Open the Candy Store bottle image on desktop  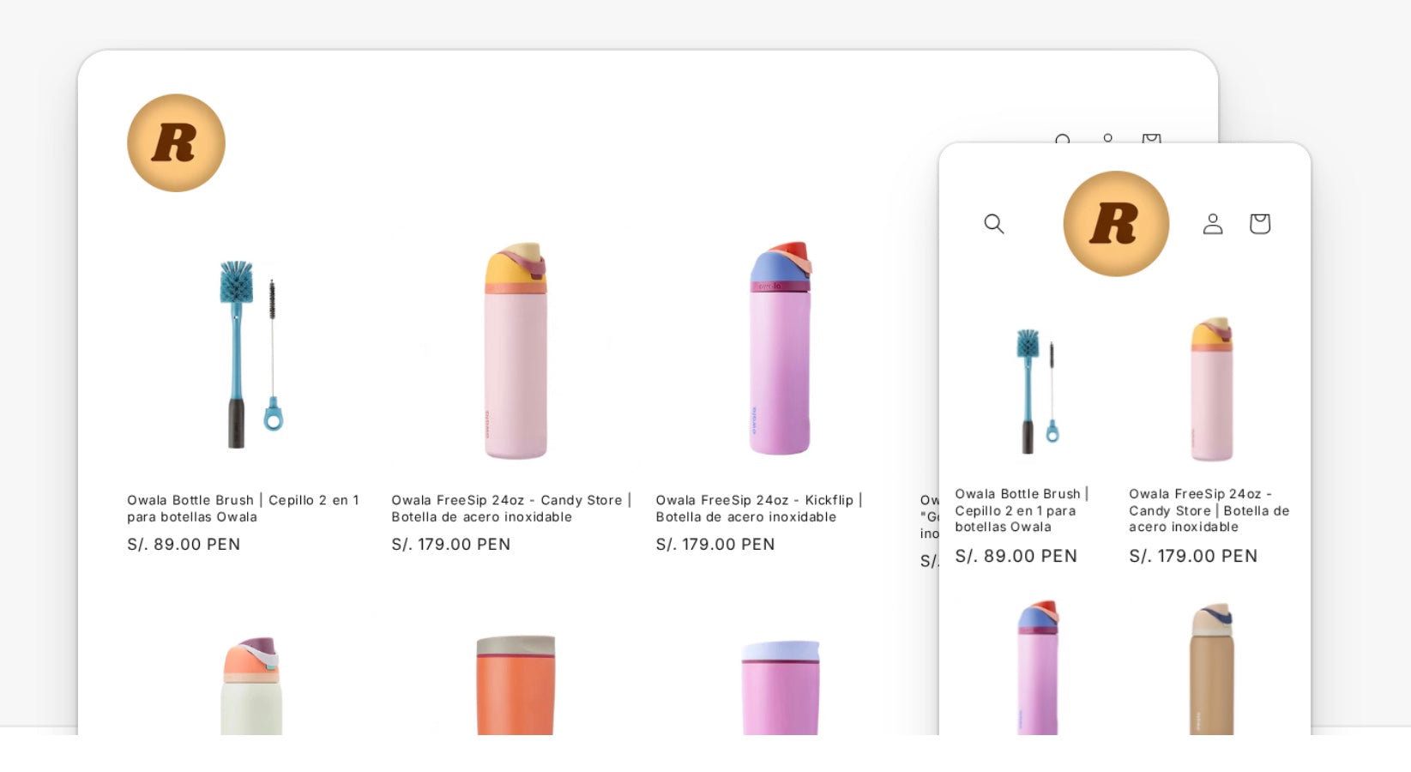point(516,350)
